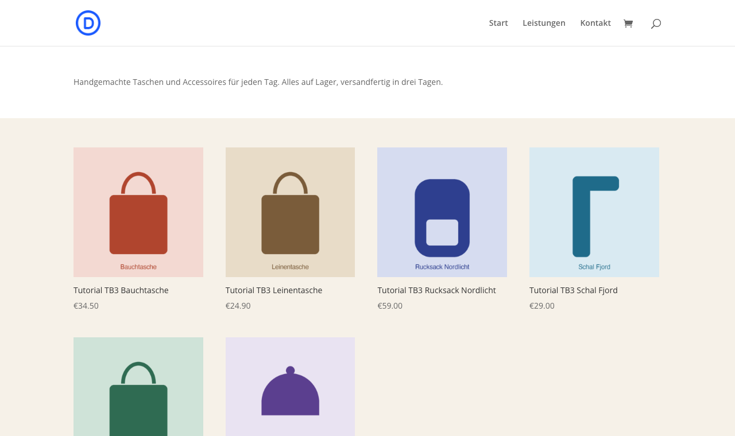This screenshot has width=735, height=436.
Task: Open the Rucksack Nordlicht product image
Action: 442,212
